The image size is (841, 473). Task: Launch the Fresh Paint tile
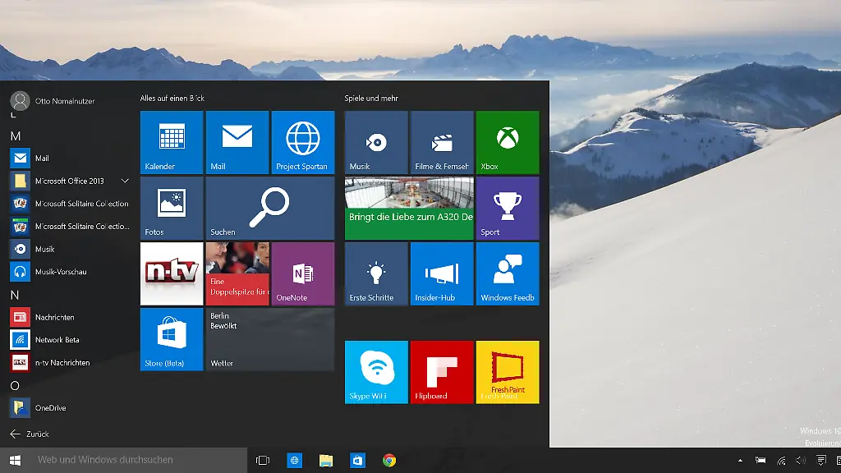[x=507, y=372]
